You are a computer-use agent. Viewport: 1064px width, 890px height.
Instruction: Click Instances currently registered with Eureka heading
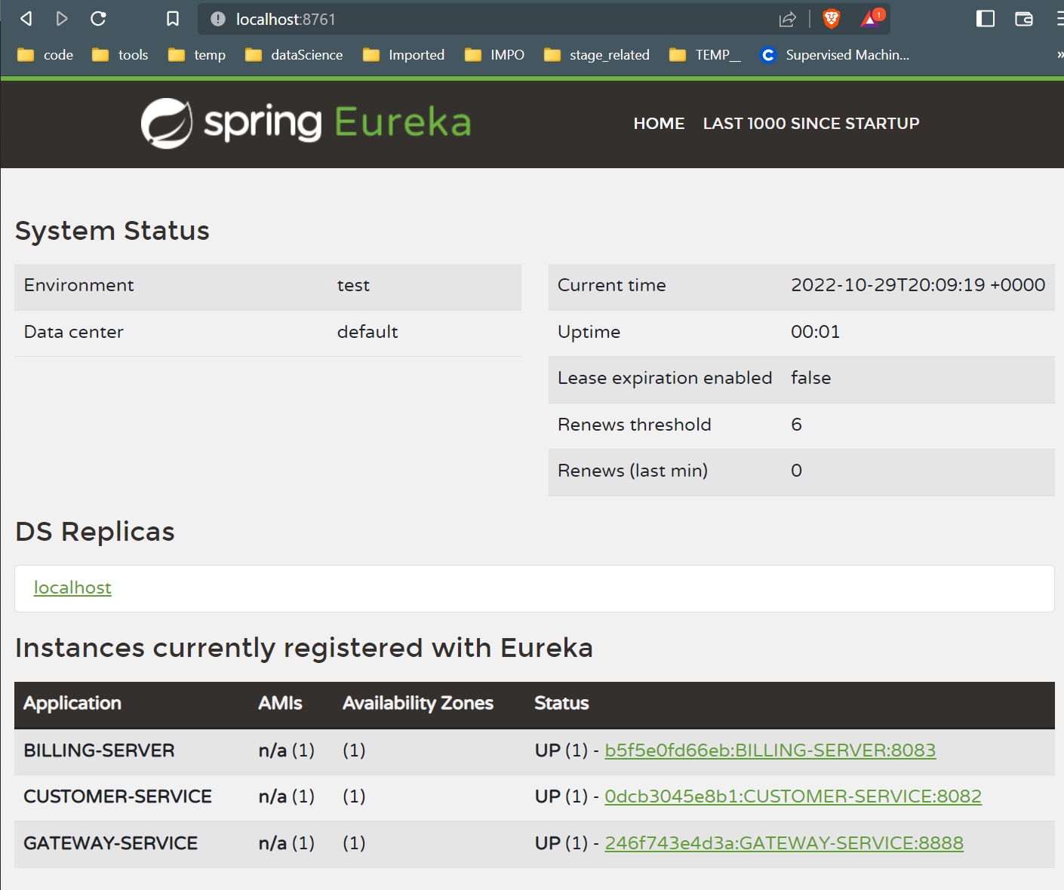tap(304, 648)
